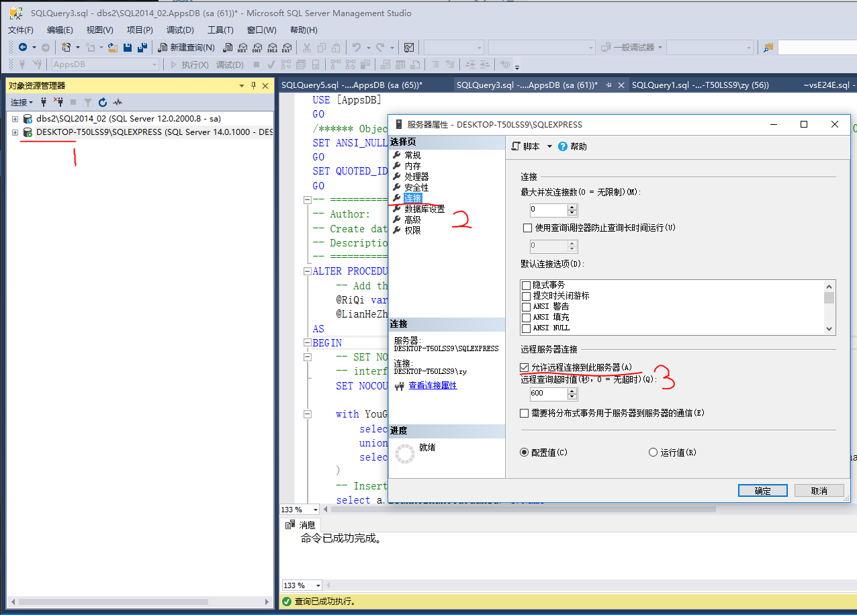This screenshot has width=857, height=615.
Task: Switch to the SQLQuery5.sql tab
Action: [x=351, y=85]
